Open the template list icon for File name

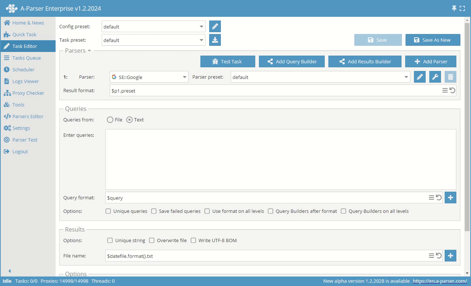click(x=432, y=256)
